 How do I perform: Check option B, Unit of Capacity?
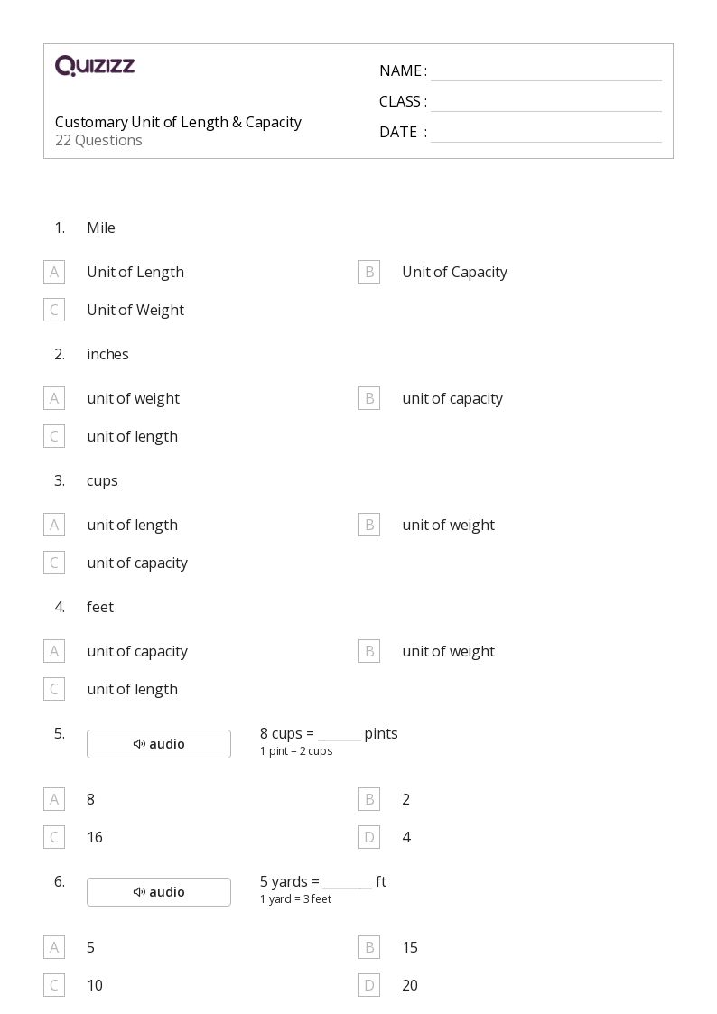[x=369, y=272]
